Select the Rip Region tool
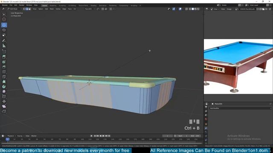This screenshot has width=273, height=153. tap(4, 111)
